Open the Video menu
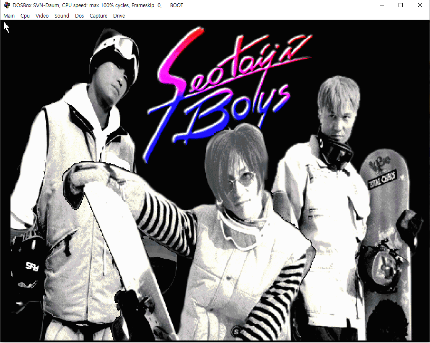Screen dimensions: 430x343 tap(42, 15)
